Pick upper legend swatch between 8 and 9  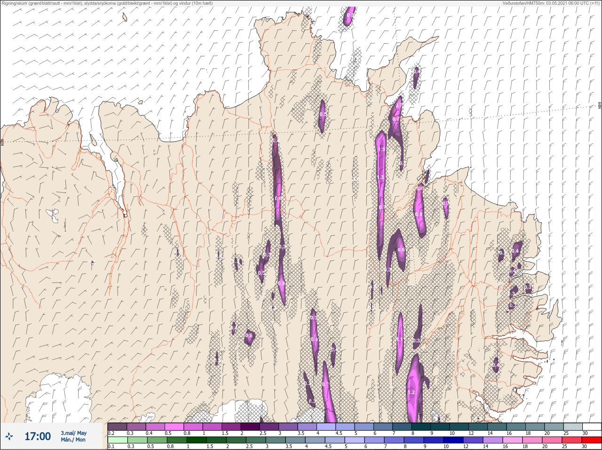coord(422,427)
